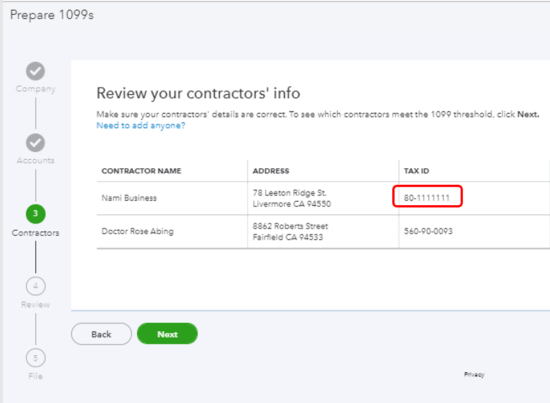Open the Privacy link

[x=474, y=375]
